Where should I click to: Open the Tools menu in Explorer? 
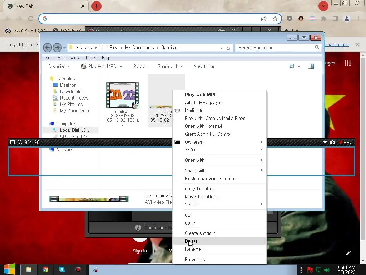point(91,58)
